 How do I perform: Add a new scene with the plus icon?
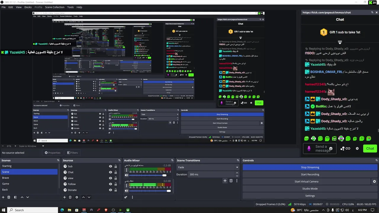(x=3, y=197)
